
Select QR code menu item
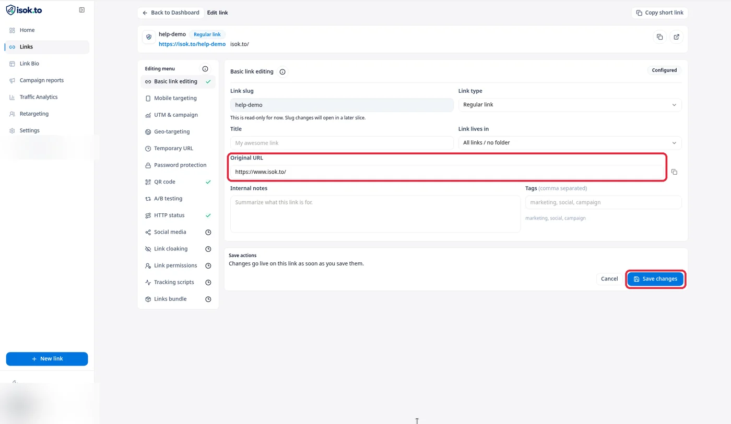178,182
